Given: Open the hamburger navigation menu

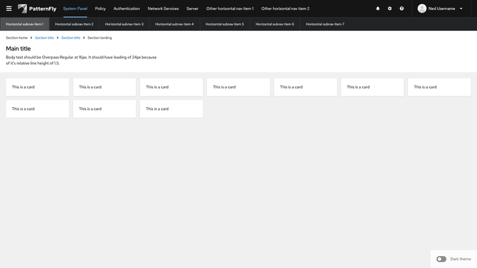Looking at the screenshot, I should coord(8,9).
